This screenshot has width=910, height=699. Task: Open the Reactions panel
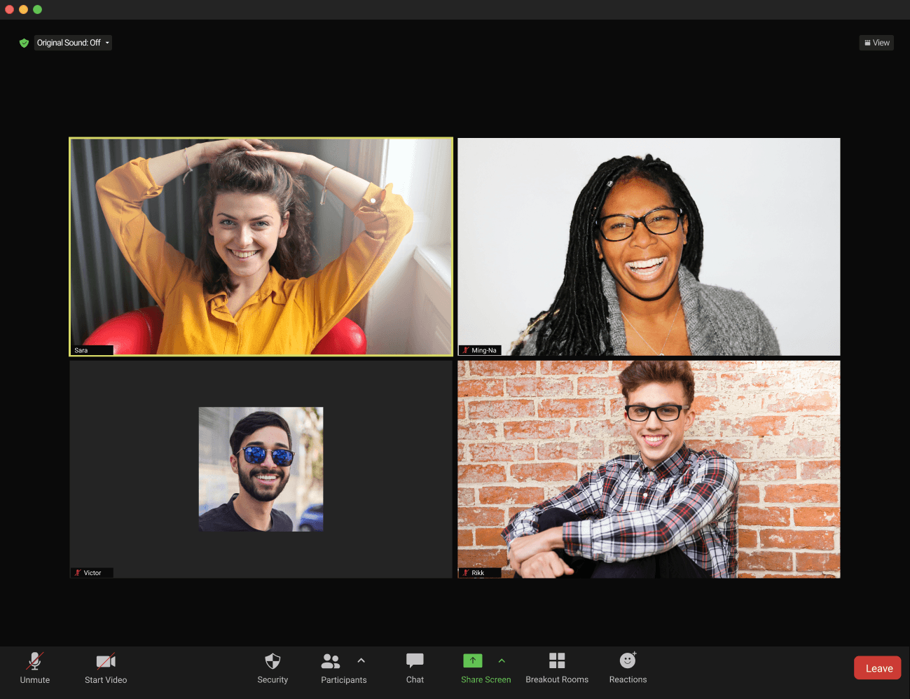(x=627, y=667)
